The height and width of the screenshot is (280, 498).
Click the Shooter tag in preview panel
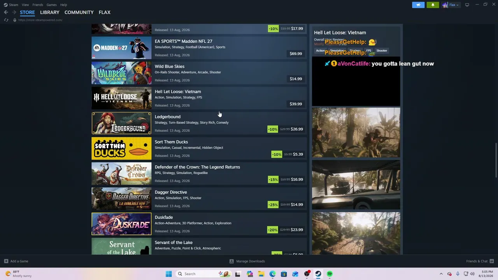(382, 51)
